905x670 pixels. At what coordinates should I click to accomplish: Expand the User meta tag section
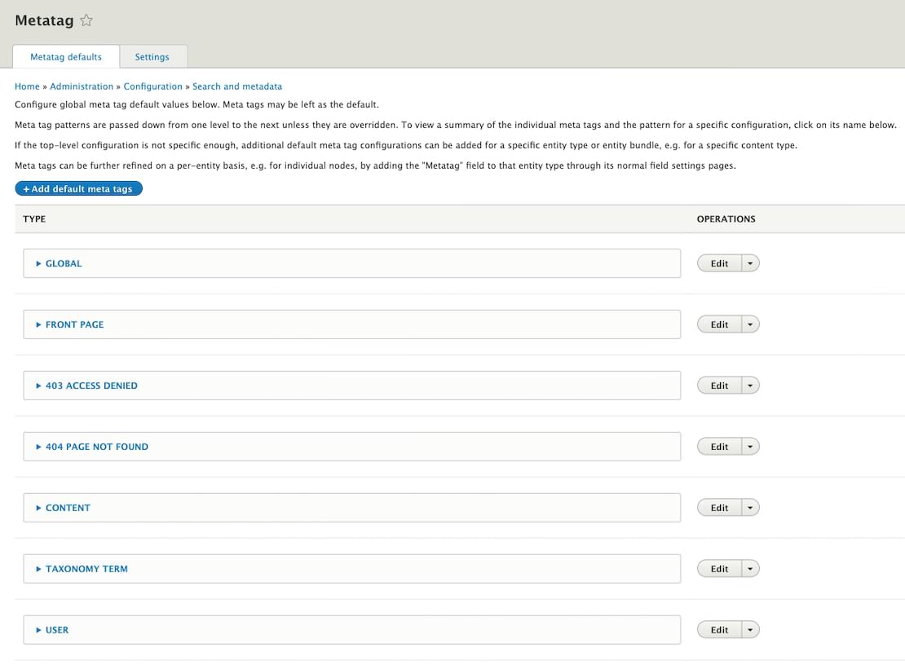tap(57, 631)
